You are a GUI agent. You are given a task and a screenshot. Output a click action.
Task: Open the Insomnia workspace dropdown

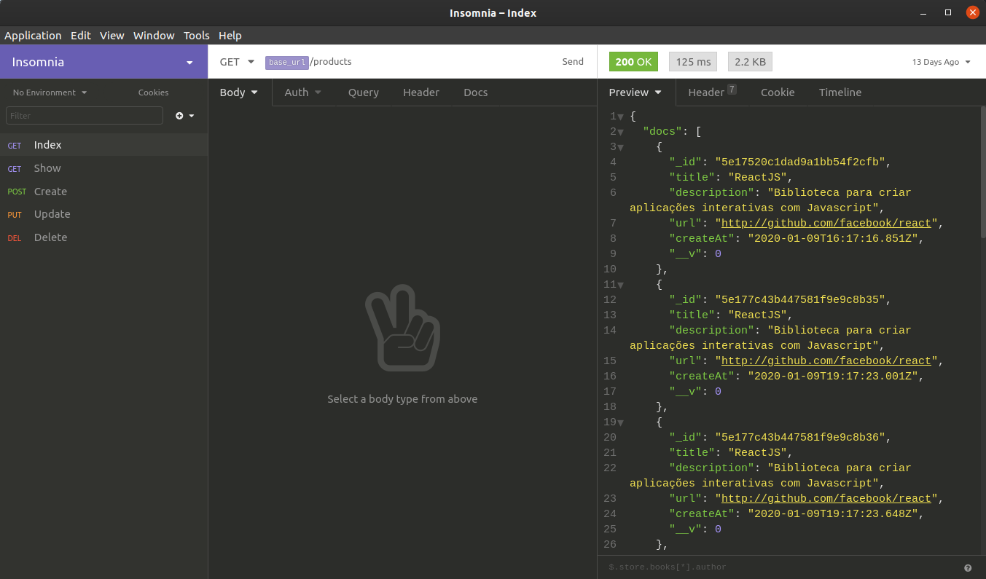click(x=103, y=62)
